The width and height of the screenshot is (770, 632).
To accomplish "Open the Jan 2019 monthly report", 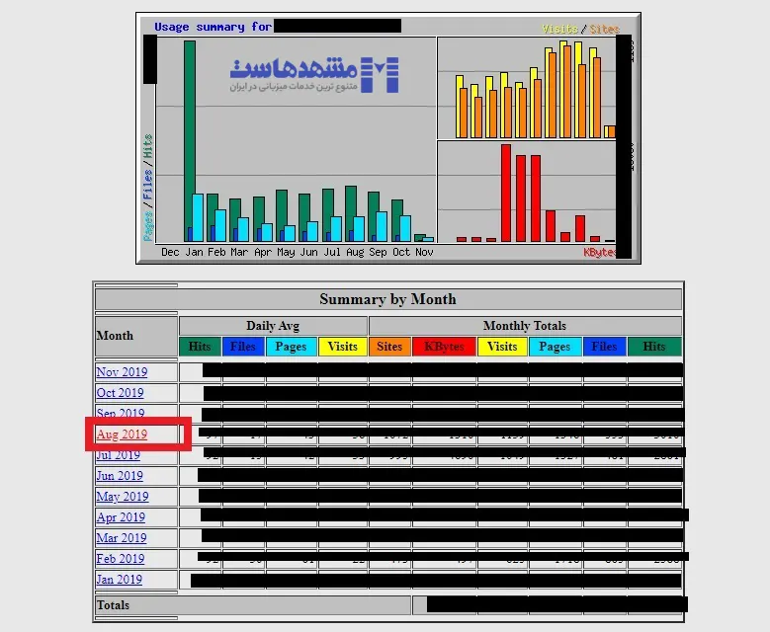I will click(x=119, y=580).
